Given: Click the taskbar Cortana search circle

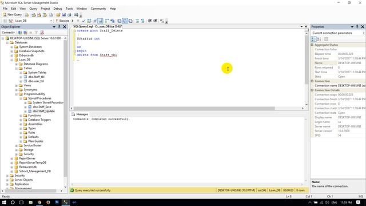Looking at the screenshot, I should coord(13,203).
